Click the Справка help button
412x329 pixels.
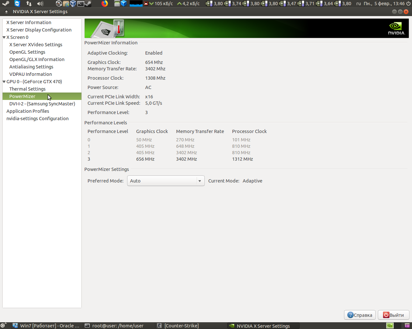[360, 315]
